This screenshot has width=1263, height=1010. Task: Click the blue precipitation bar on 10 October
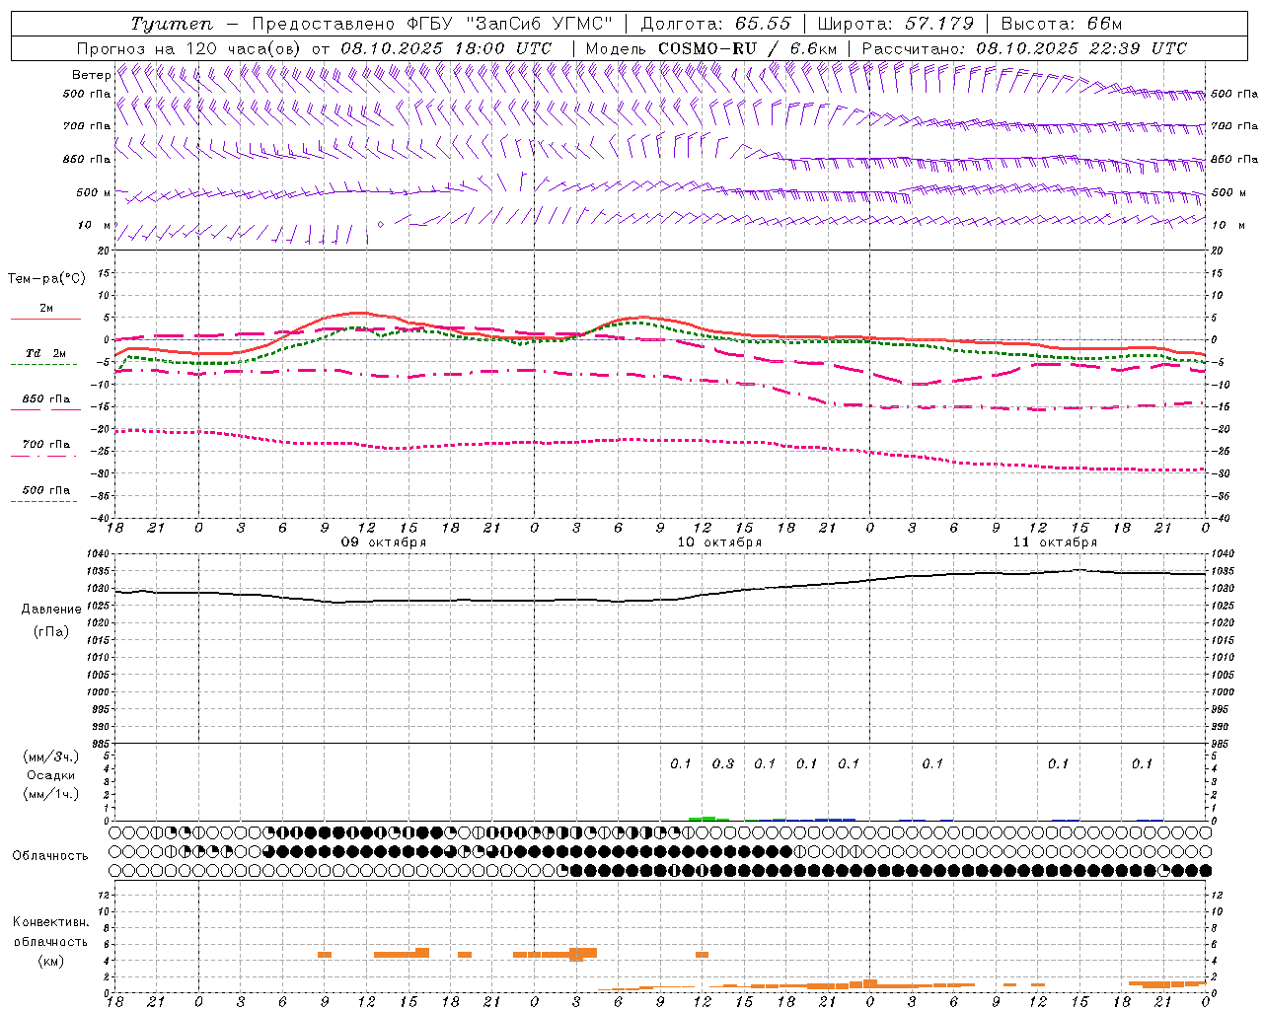835,820
